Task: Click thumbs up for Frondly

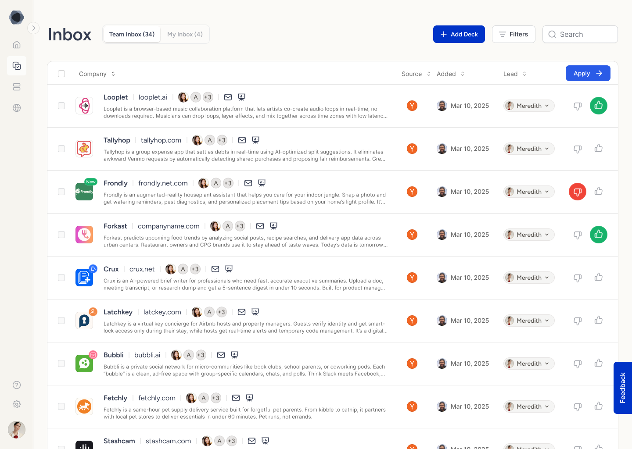Action: pyautogui.click(x=599, y=191)
